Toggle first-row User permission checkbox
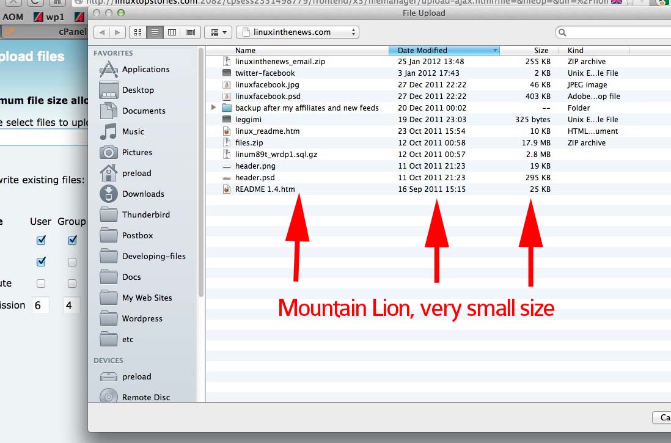The height and width of the screenshot is (443, 671). pyautogui.click(x=41, y=240)
